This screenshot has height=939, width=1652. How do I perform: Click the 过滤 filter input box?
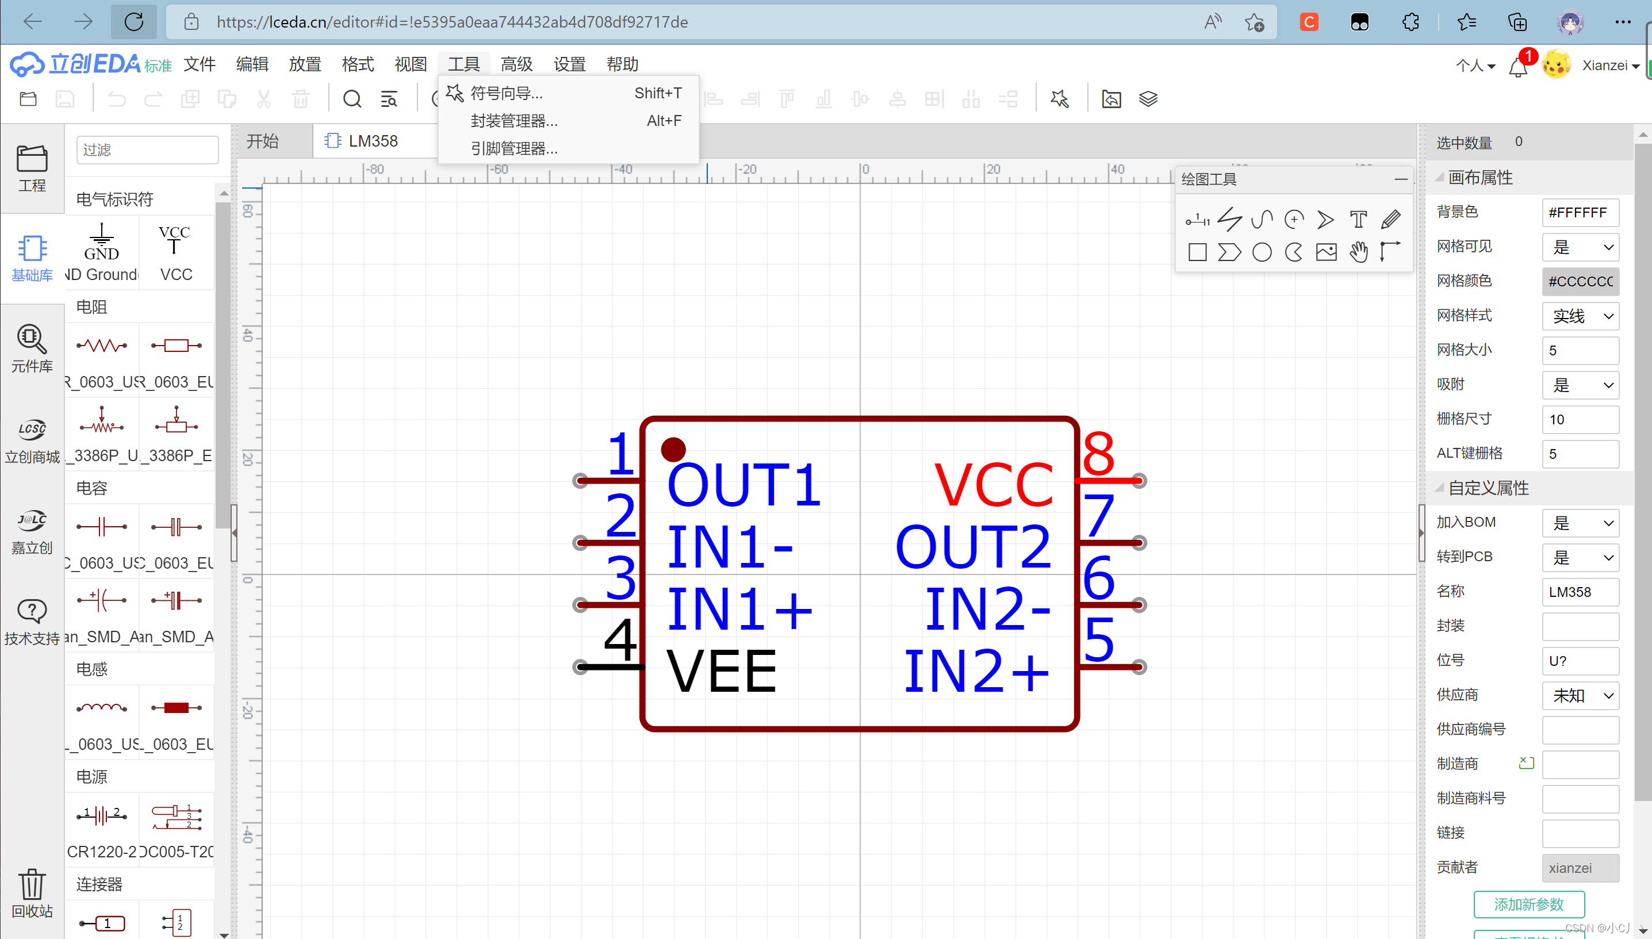click(147, 150)
